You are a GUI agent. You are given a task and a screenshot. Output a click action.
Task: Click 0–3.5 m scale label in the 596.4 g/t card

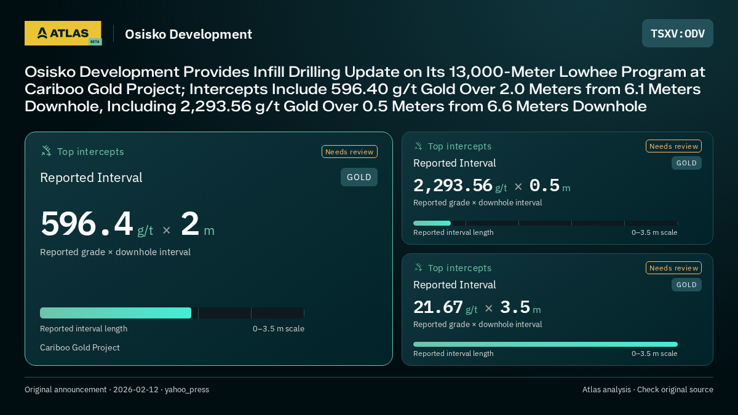click(x=279, y=329)
